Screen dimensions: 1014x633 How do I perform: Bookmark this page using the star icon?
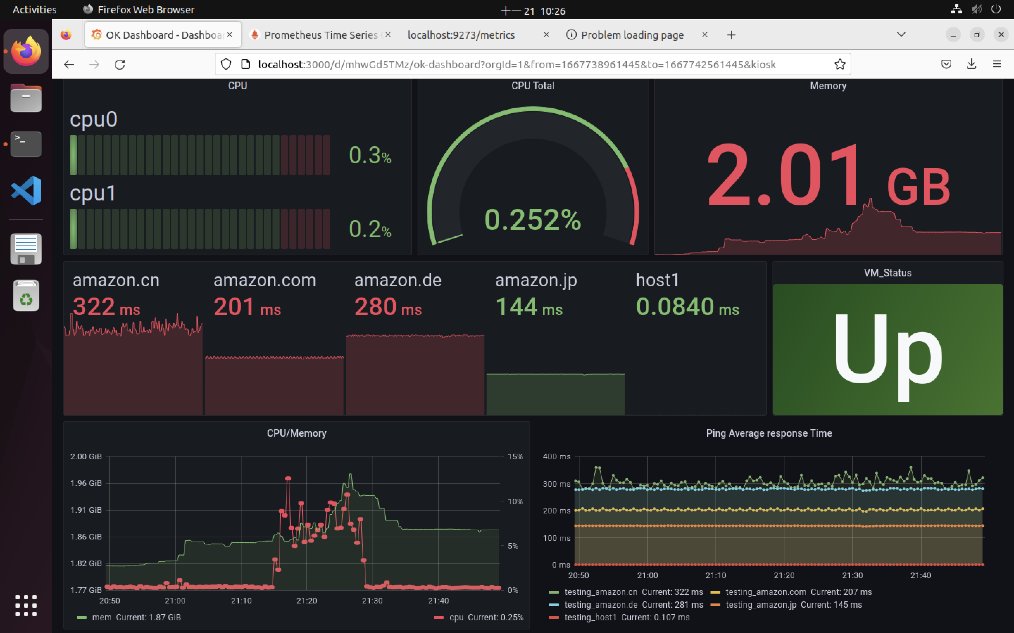(x=839, y=64)
